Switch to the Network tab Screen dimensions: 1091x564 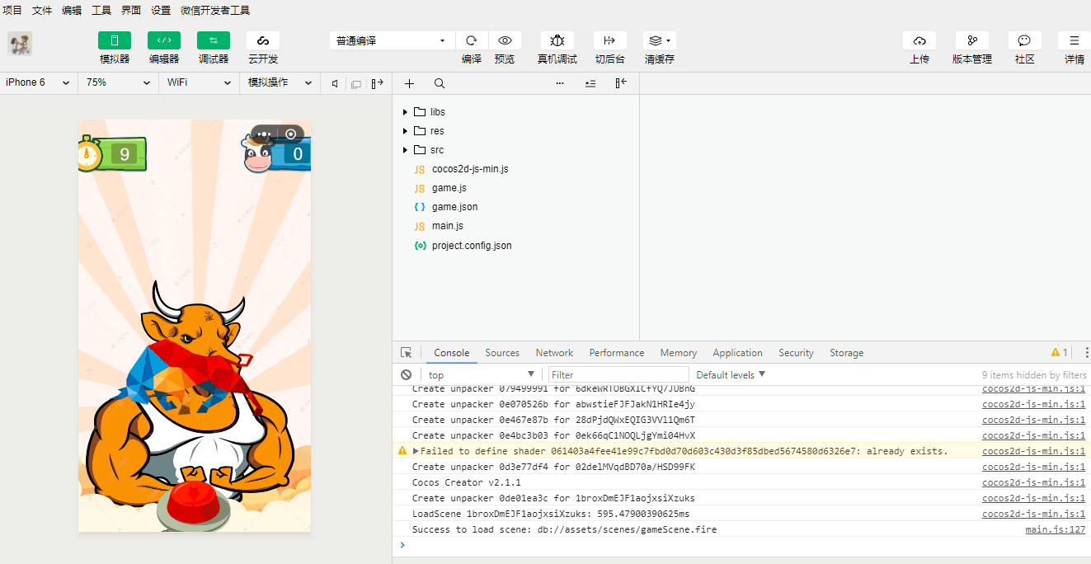click(x=554, y=353)
